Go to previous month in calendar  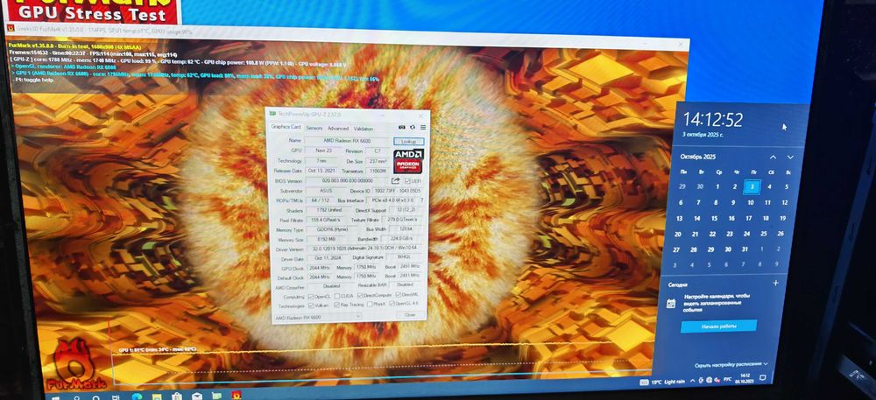click(x=774, y=158)
